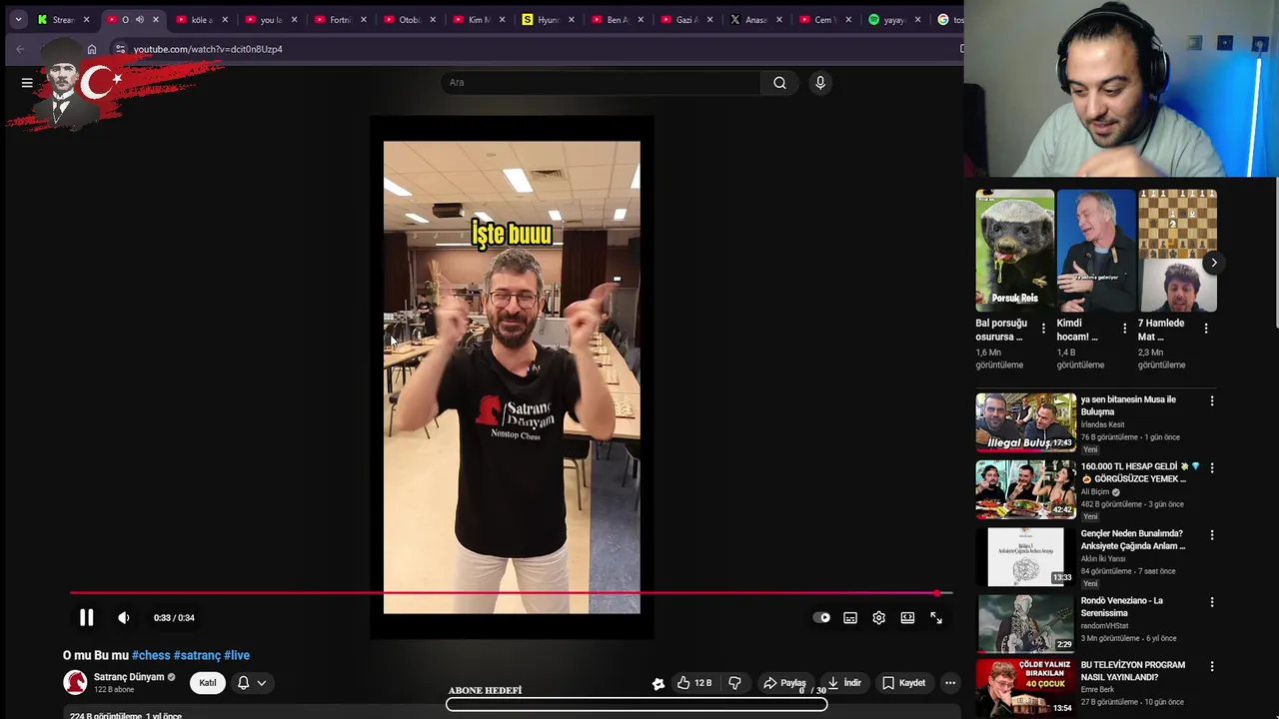Open options for Gençler Neden Bunalımda video
This screenshot has width=1279, height=719.
[1212, 534]
